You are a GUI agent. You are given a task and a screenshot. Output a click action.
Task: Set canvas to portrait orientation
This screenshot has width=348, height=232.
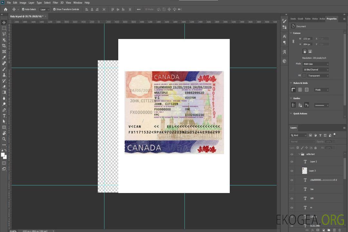click(x=305, y=51)
